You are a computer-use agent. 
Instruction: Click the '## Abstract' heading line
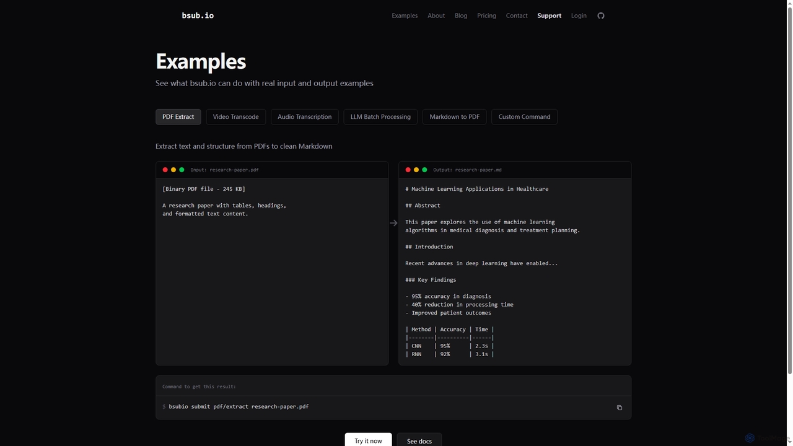(423, 206)
